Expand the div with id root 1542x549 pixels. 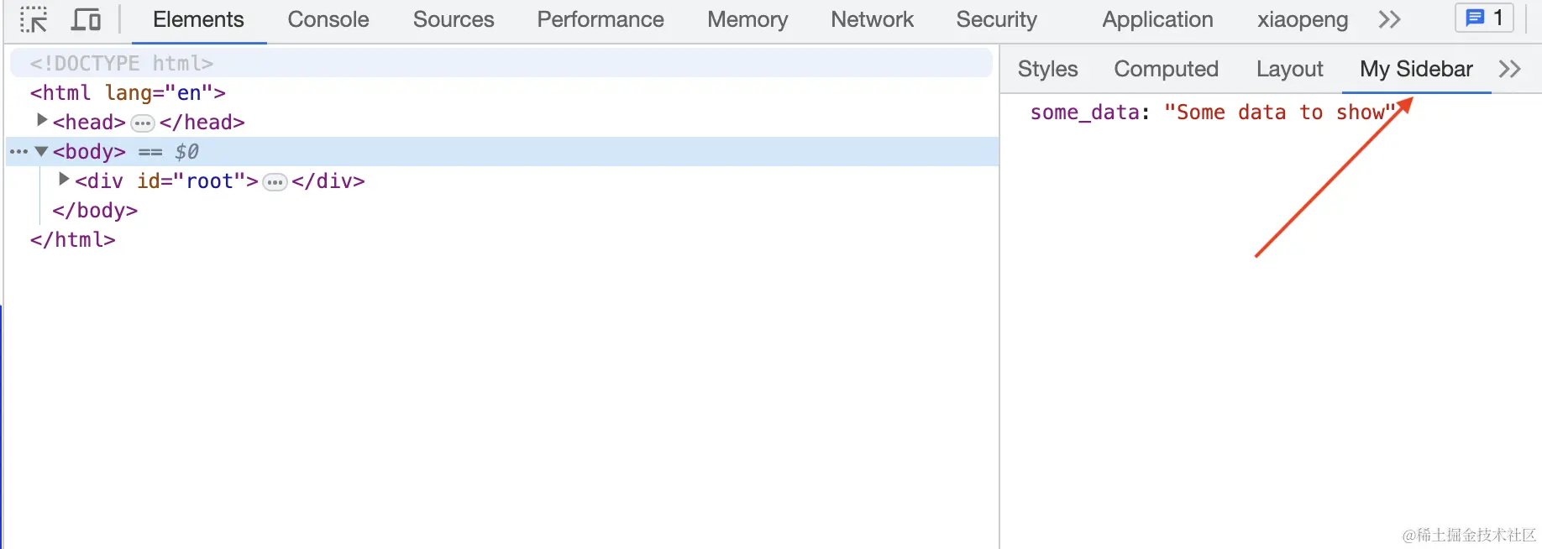(63, 179)
